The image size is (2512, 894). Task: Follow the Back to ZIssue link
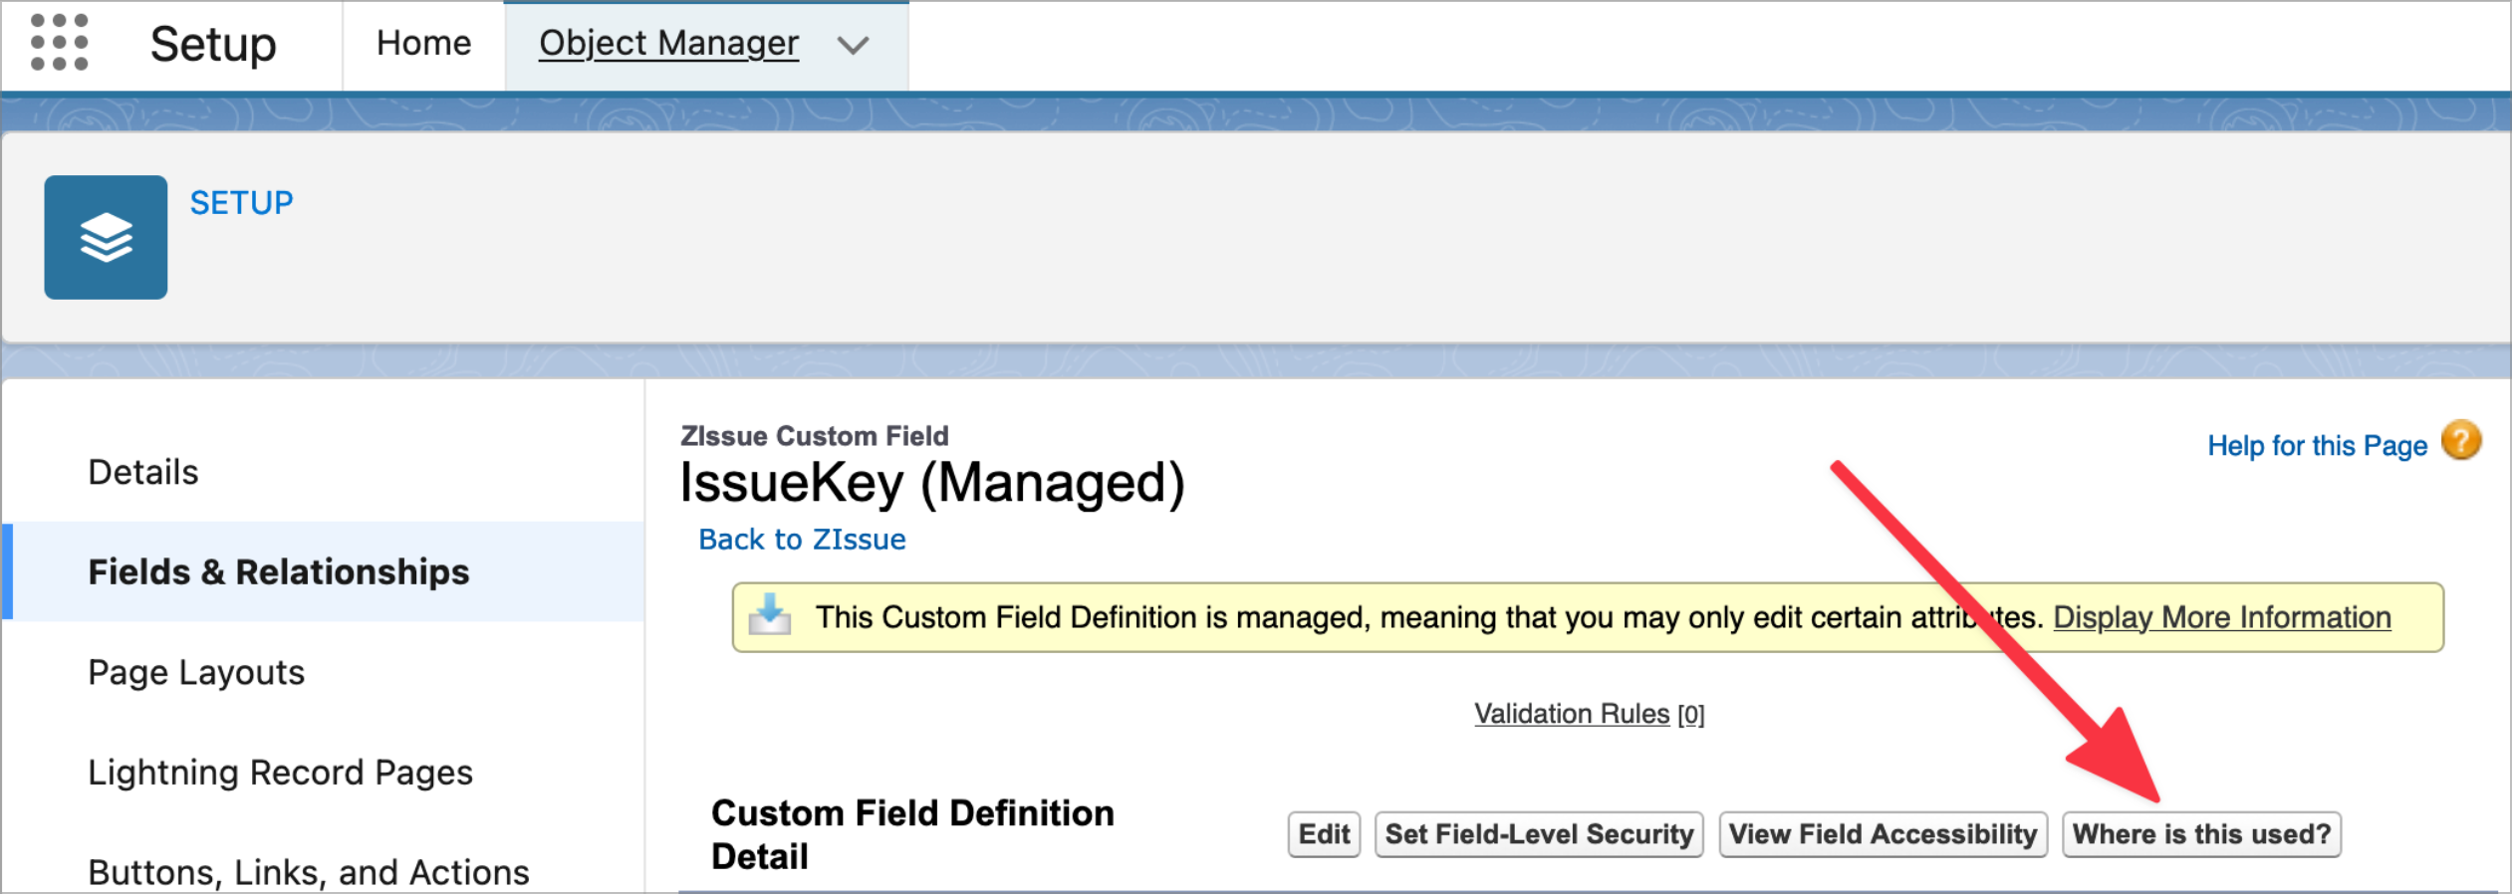801,539
